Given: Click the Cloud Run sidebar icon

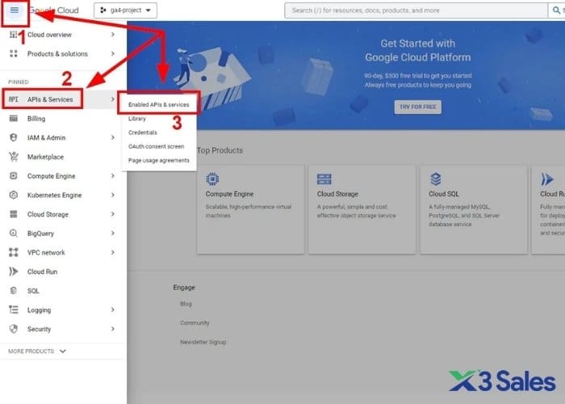Looking at the screenshot, I should pos(14,271).
